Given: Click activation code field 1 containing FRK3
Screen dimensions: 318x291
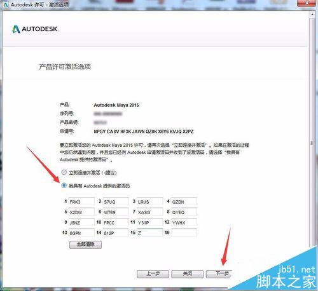Looking at the screenshot, I should point(81,201).
